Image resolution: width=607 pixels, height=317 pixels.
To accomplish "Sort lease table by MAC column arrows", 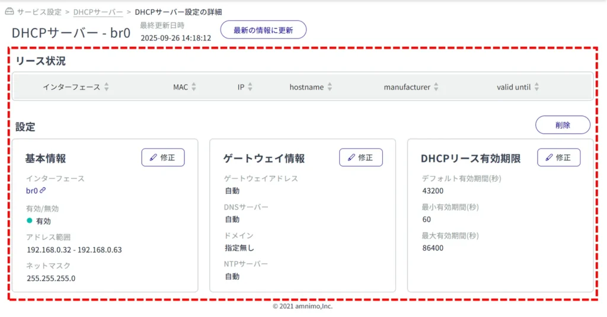I will pyautogui.click(x=194, y=87).
